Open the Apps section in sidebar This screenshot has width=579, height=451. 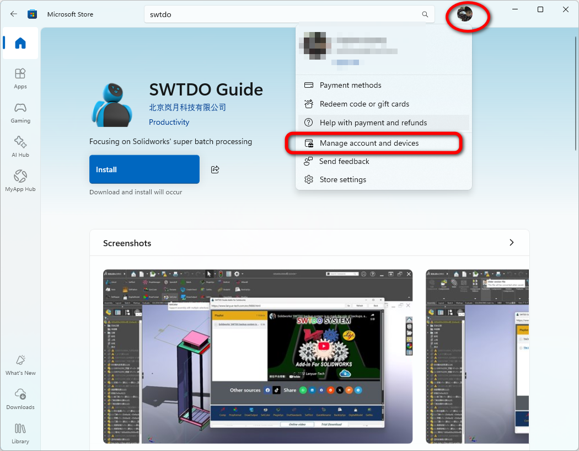[20, 78]
